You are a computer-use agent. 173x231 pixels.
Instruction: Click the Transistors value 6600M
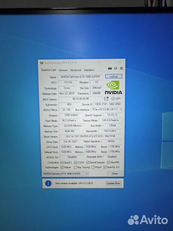click(x=97, y=93)
